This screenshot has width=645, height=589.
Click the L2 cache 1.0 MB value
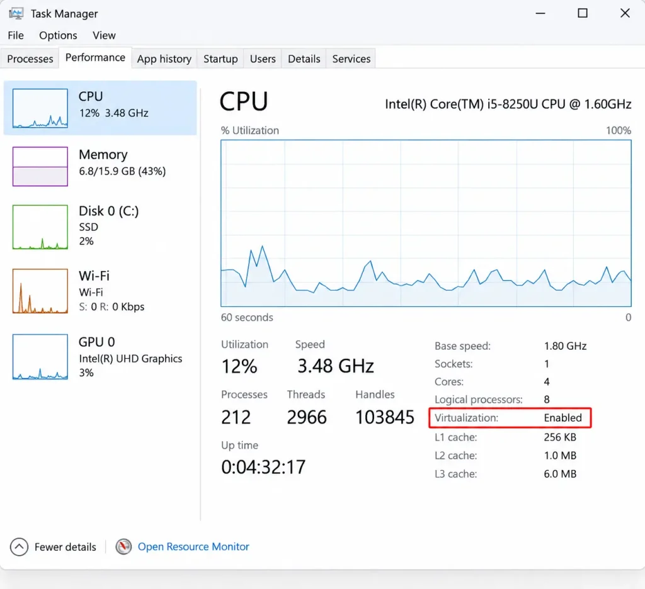tap(560, 456)
